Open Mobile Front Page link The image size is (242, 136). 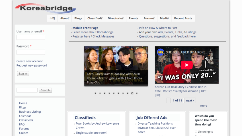coord(85,28)
